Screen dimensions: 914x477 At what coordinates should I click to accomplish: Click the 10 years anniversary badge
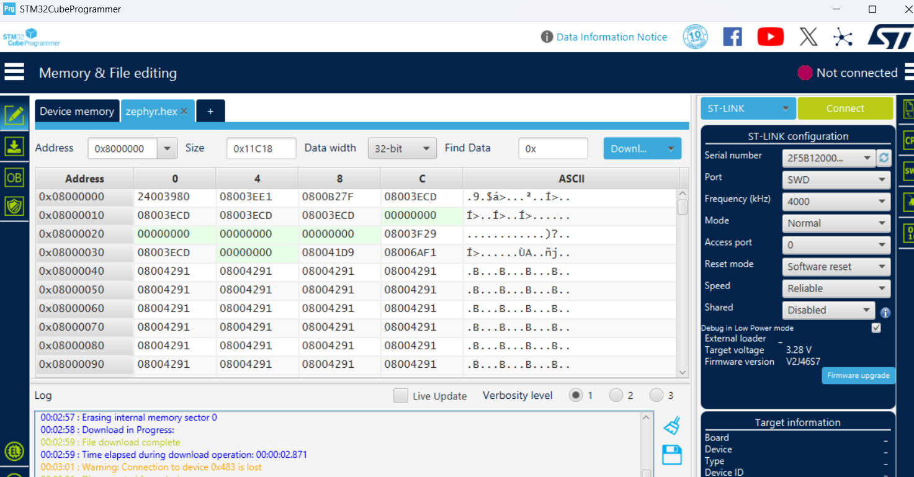(x=695, y=37)
